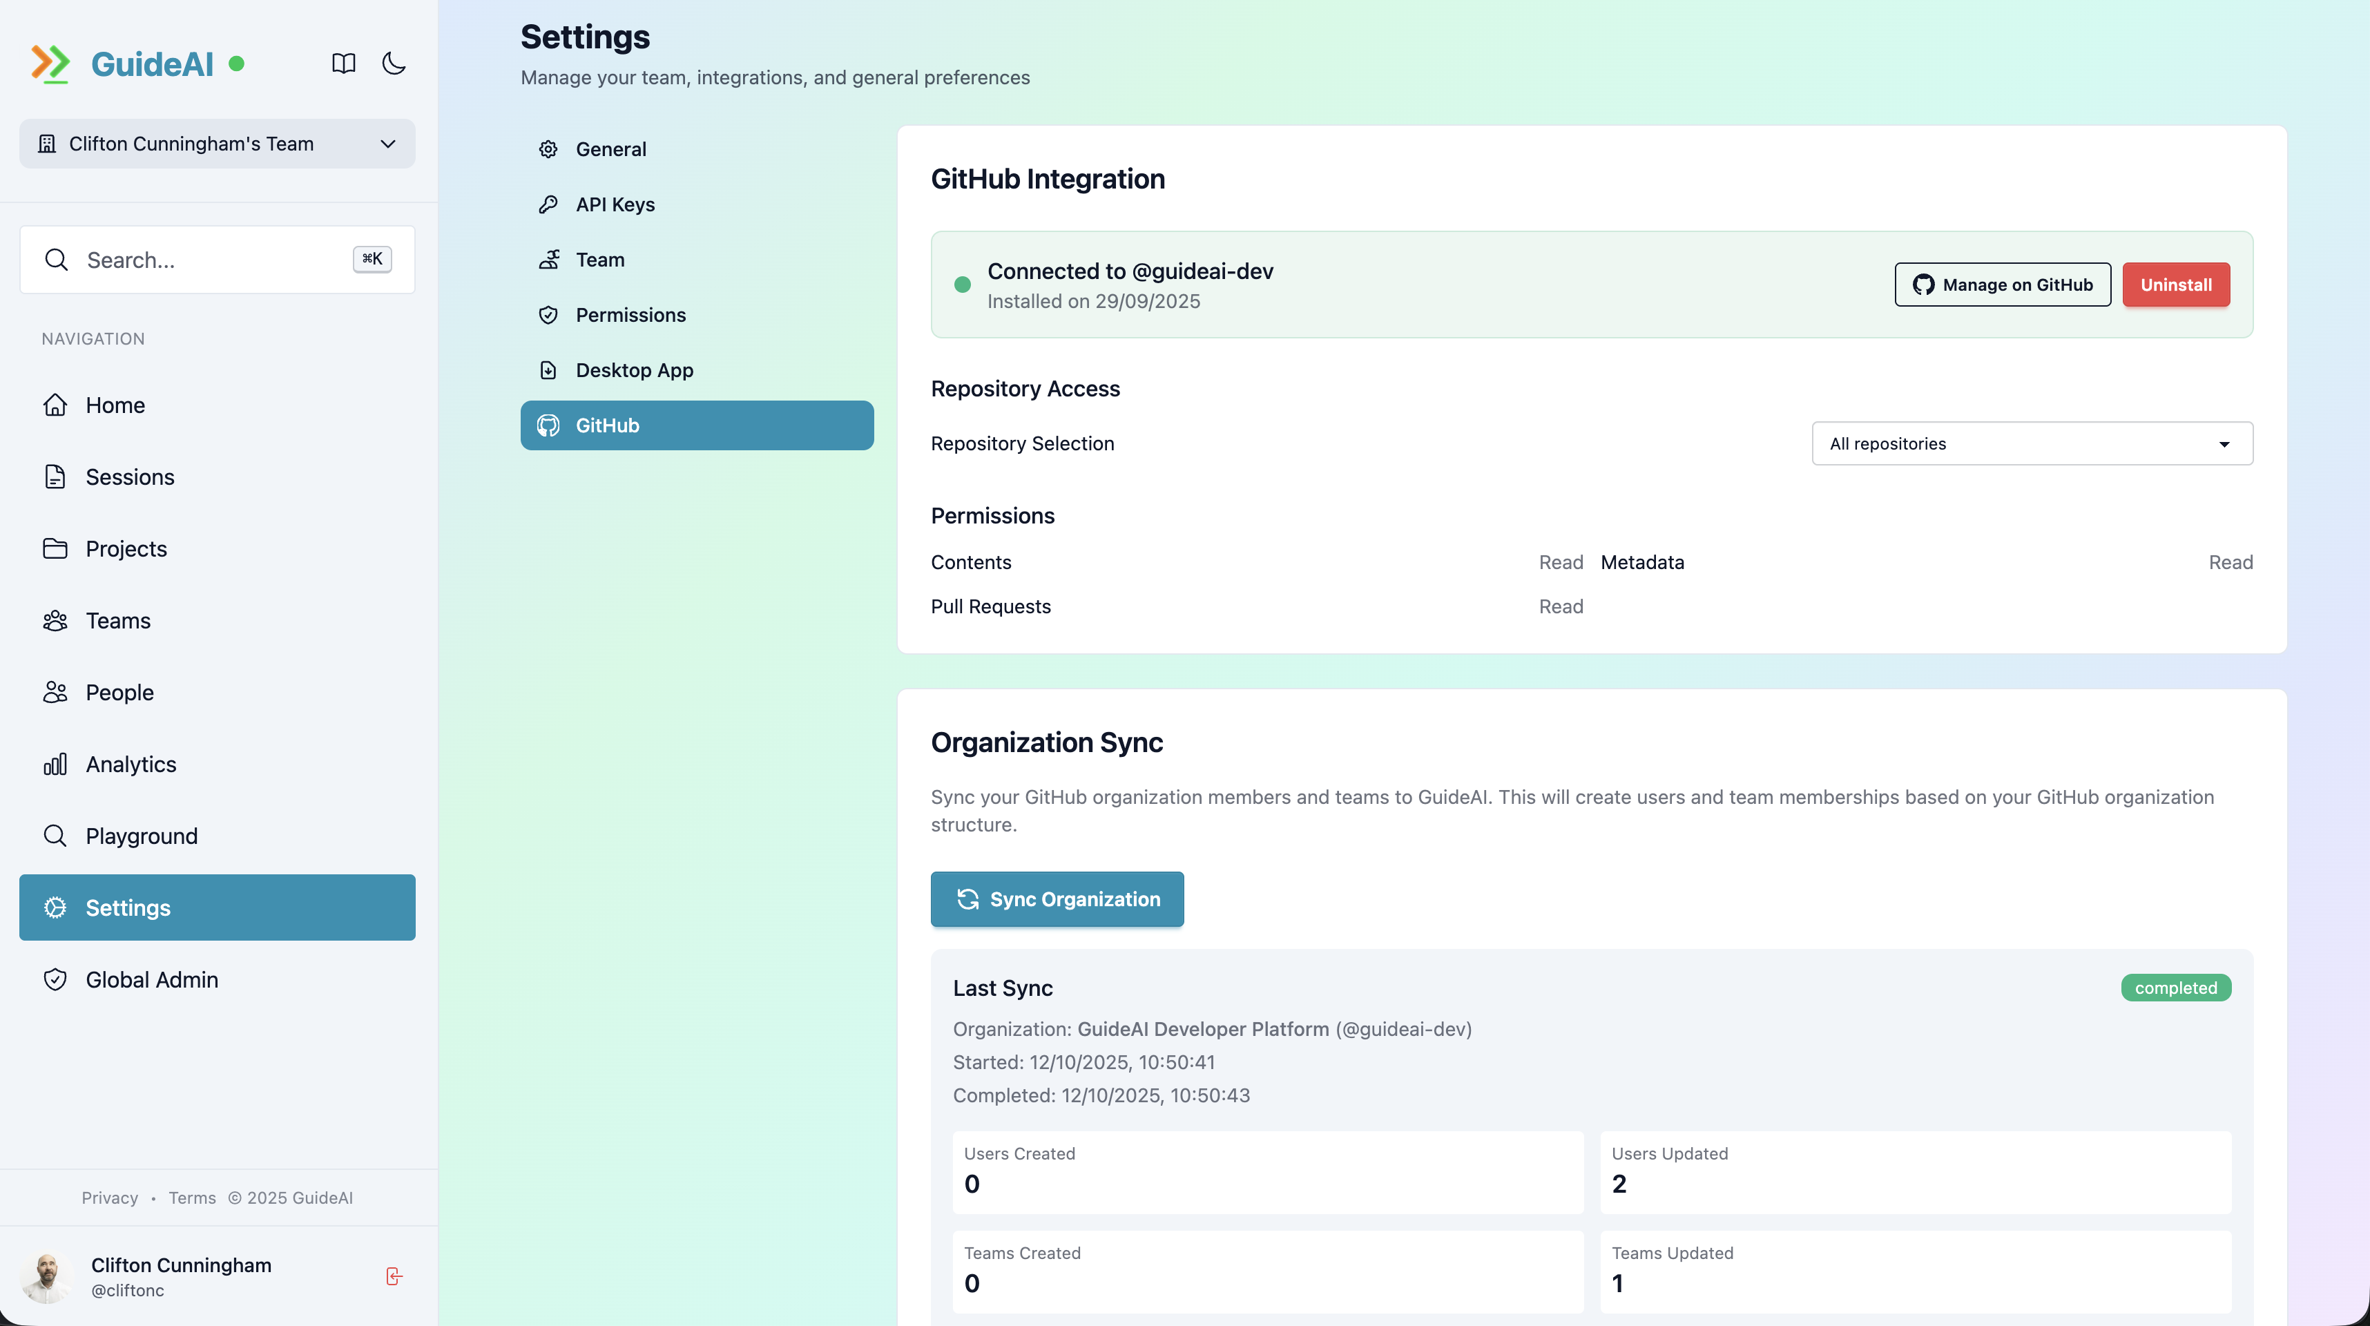Open documentation via the book icon
The height and width of the screenshot is (1326, 2370).
point(343,64)
